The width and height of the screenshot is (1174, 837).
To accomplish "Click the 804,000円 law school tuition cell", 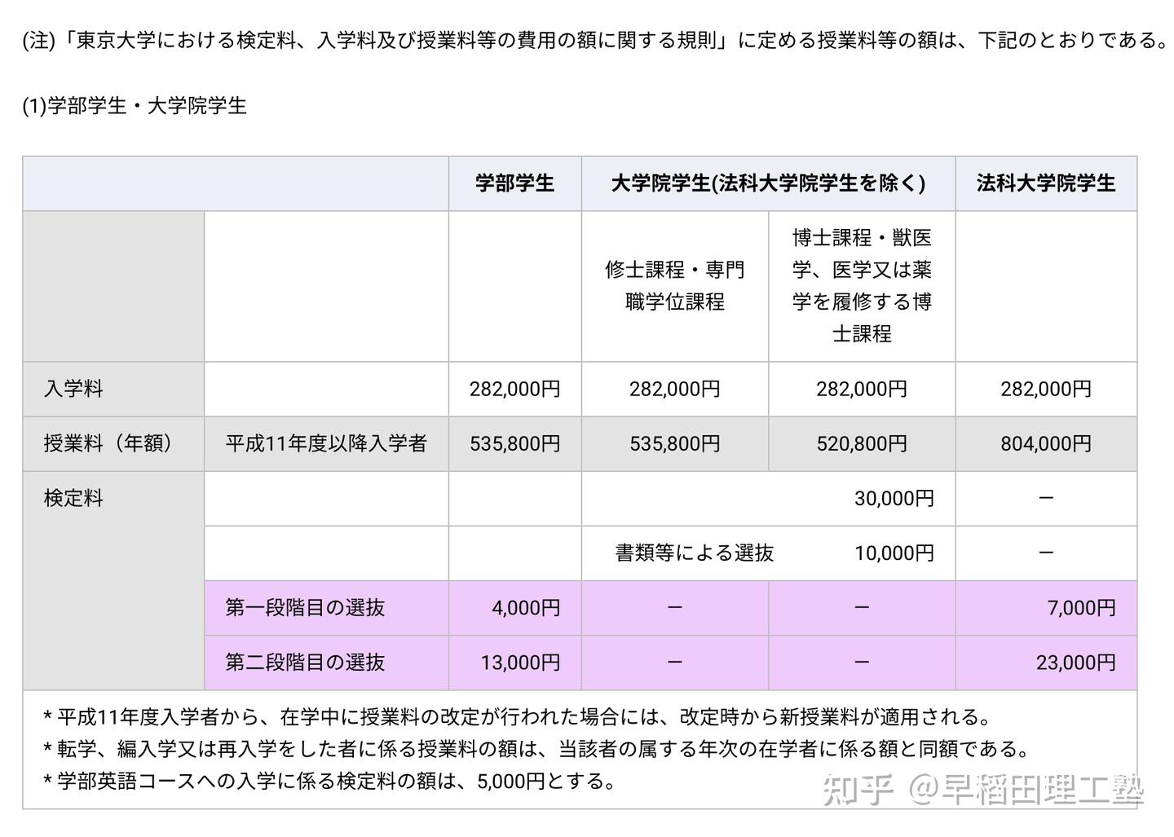I will coord(1046,444).
